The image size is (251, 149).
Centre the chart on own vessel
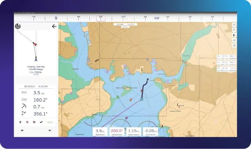pos(234,46)
